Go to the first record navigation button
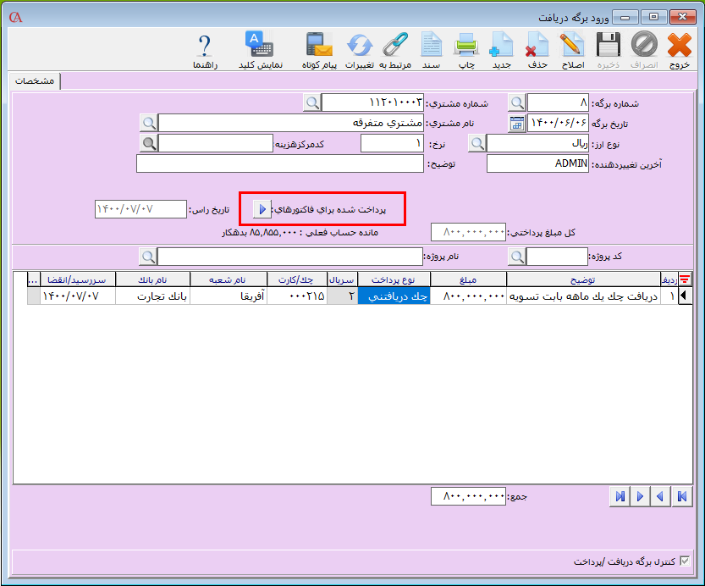Image resolution: width=705 pixels, height=586 pixels. 680,496
